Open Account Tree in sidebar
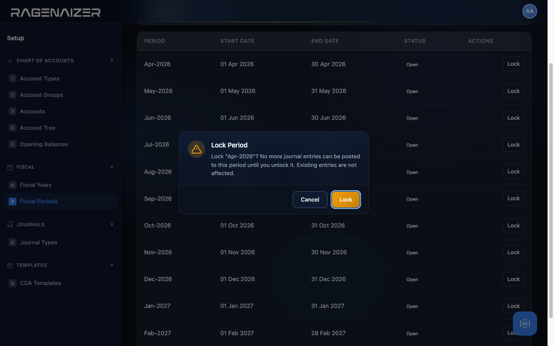554x346 pixels. pos(60,128)
